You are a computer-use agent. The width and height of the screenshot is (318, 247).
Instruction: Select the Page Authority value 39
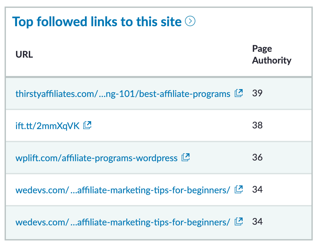click(257, 93)
